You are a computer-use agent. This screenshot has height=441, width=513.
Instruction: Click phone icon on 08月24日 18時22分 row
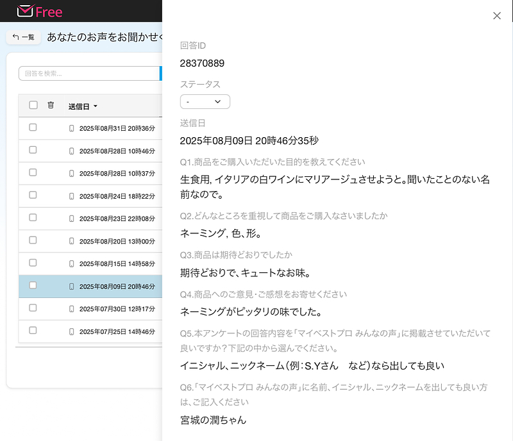[x=72, y=196]
